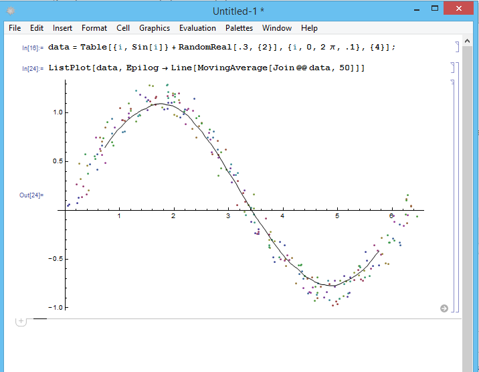
Task: Open the Edit menu
Action: tap(37, 28)
